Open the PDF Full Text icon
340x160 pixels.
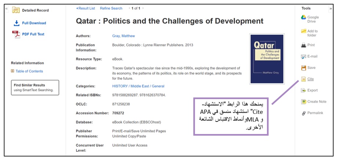tap(16, 34)
